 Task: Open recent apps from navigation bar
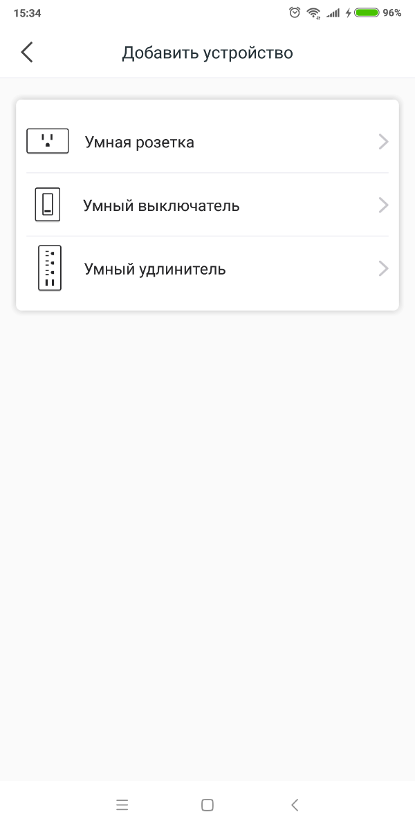(x=122, y=804)
